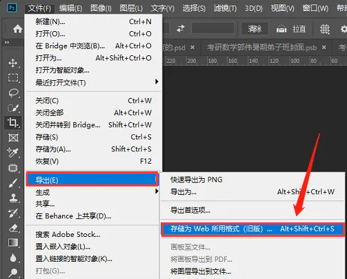Click the Home icon
347x279 pixels.
[17, 29]
